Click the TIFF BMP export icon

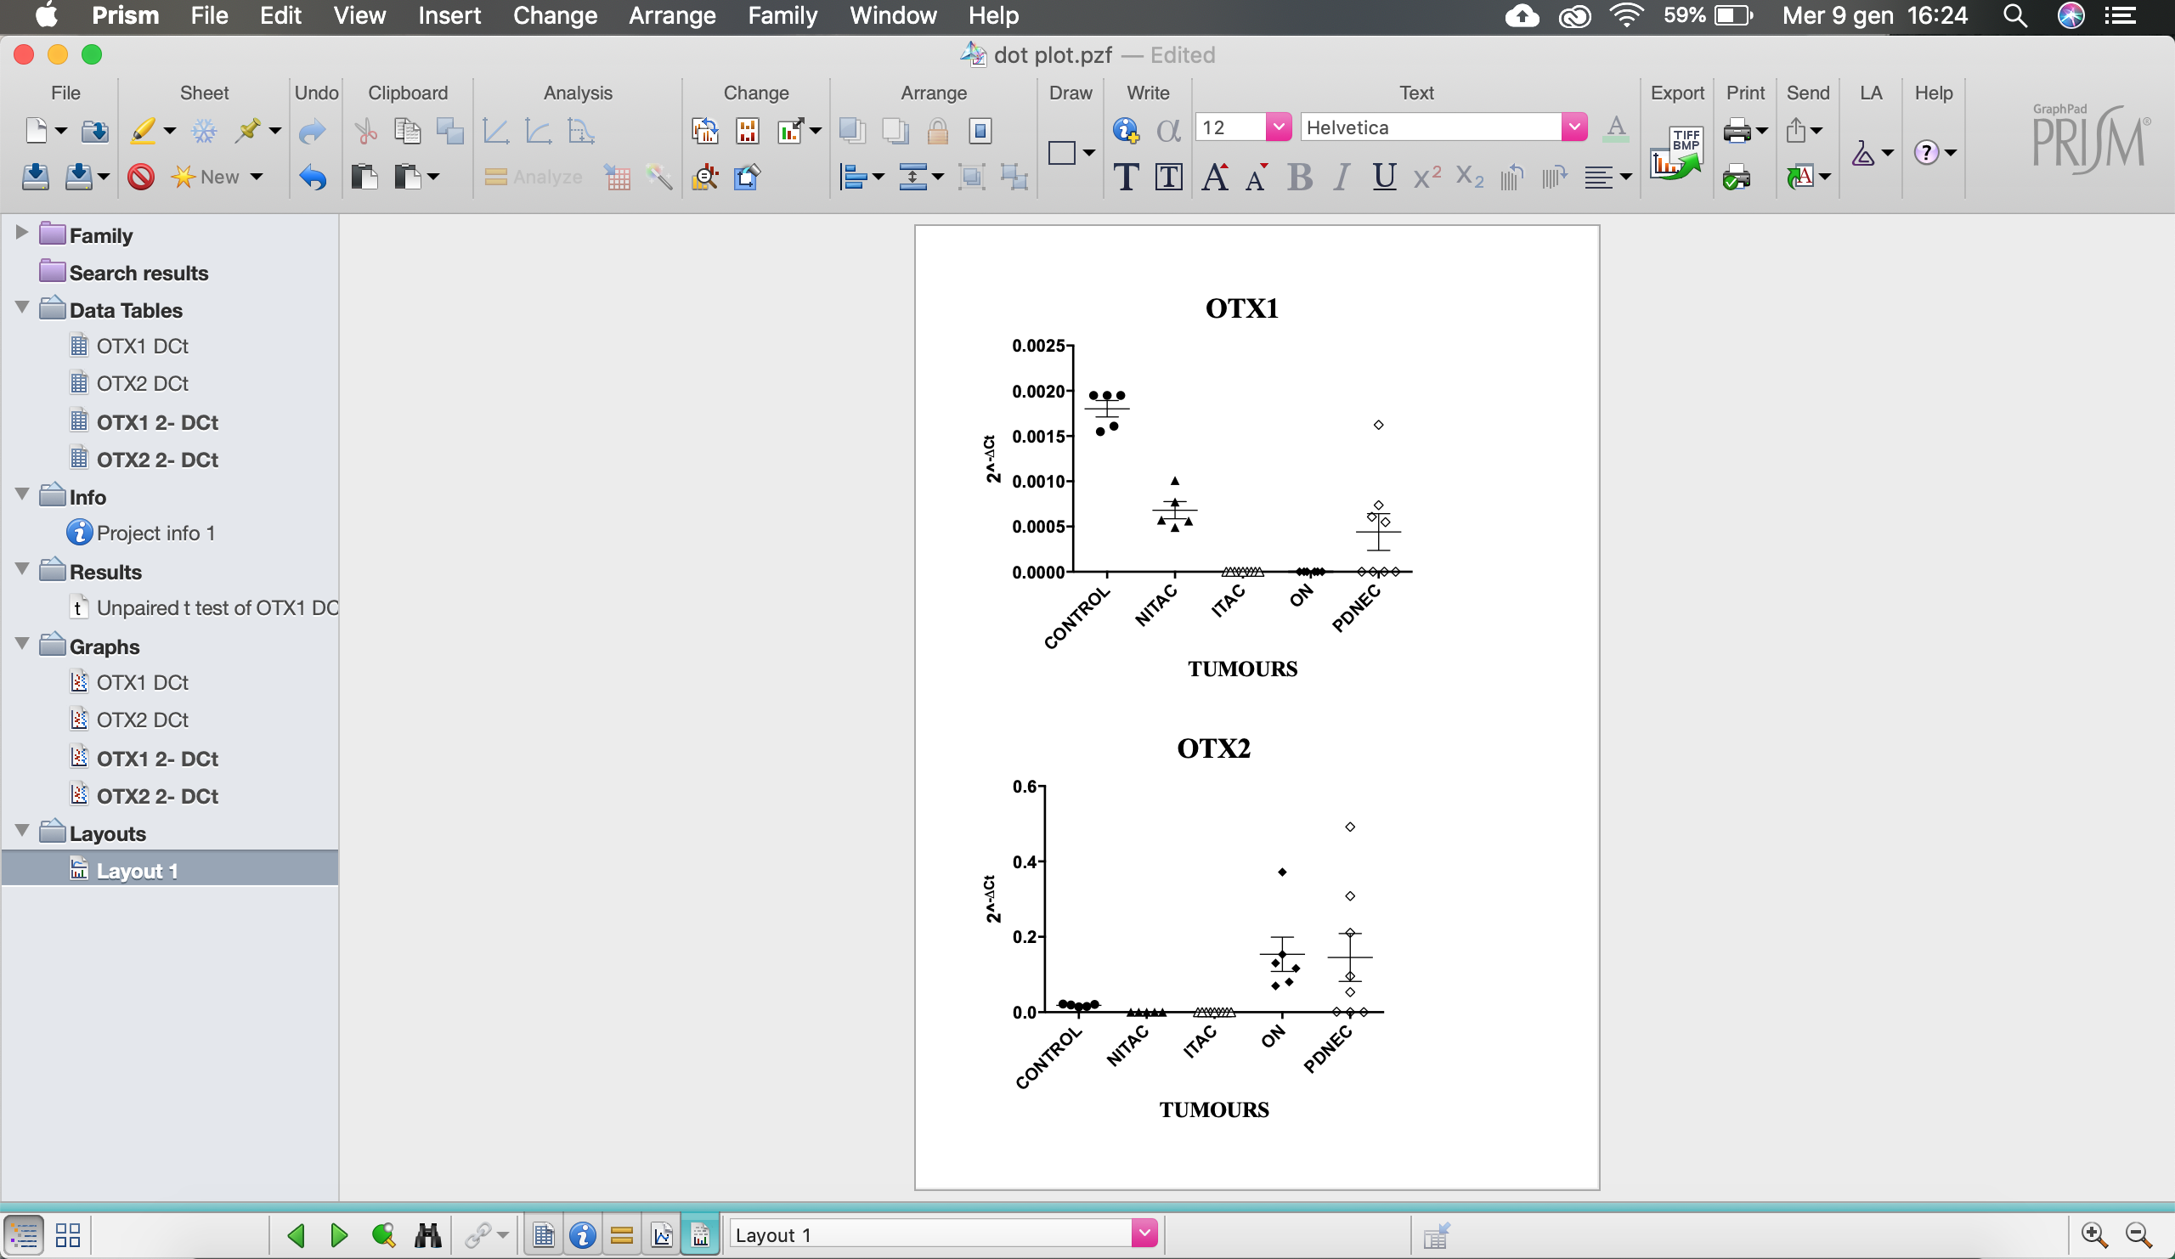pos(1675,153)
